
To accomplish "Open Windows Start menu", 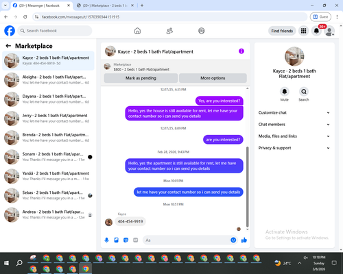I will [6, 263].
